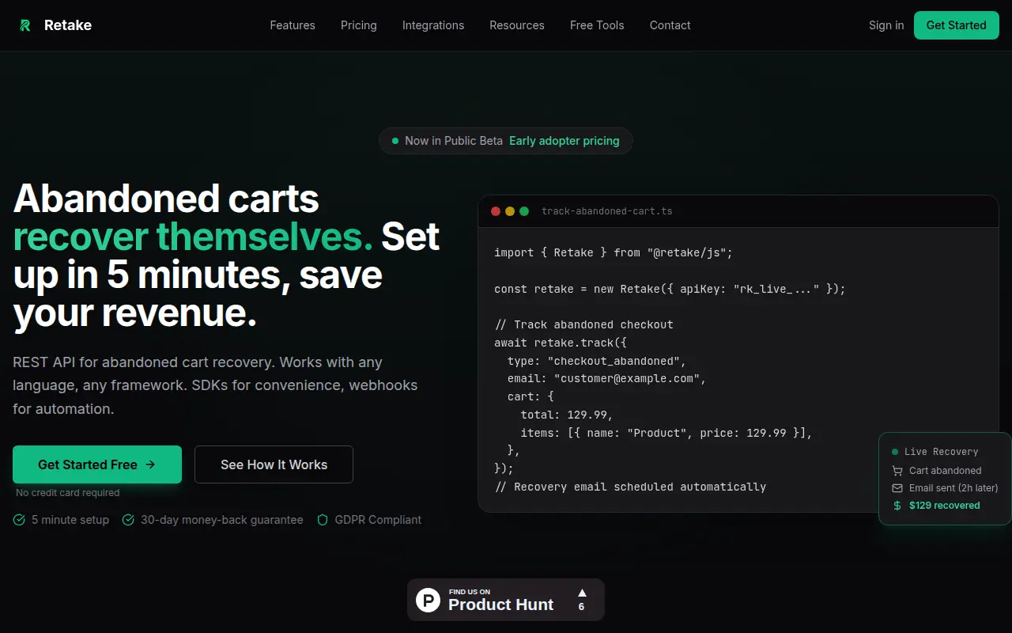Click the Product Hunt upvote arrow
1012x633 pixels.
tap(582, 593)
